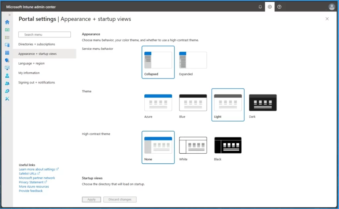
Task: Open Directories + subscriptions settings
Action: [37, 44]
